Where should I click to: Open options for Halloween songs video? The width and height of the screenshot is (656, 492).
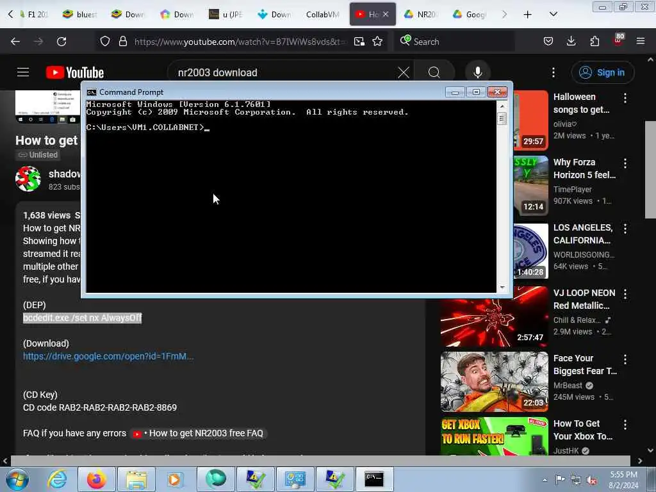[625, 98]
